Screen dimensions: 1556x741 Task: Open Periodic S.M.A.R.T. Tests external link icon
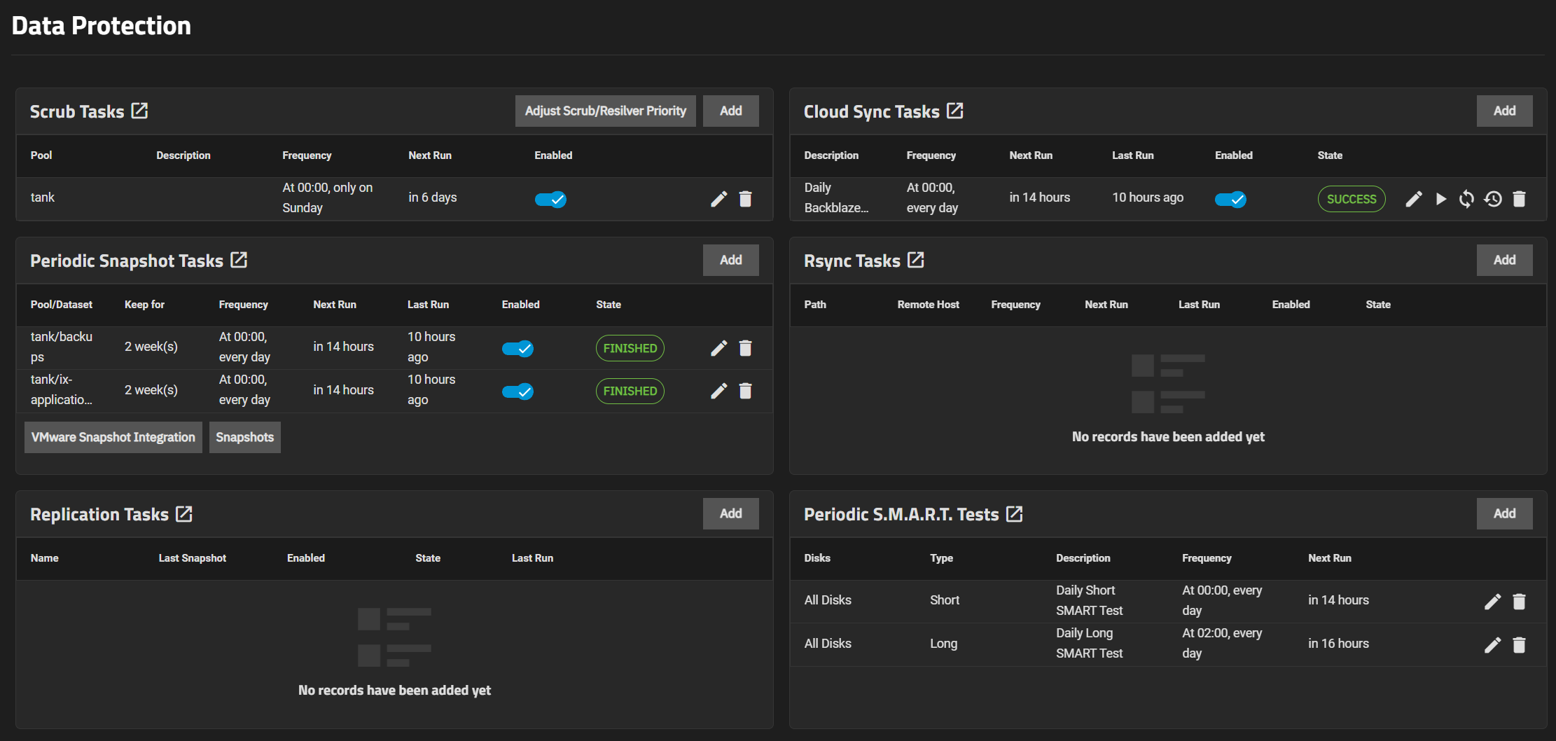coord(1015,513)
